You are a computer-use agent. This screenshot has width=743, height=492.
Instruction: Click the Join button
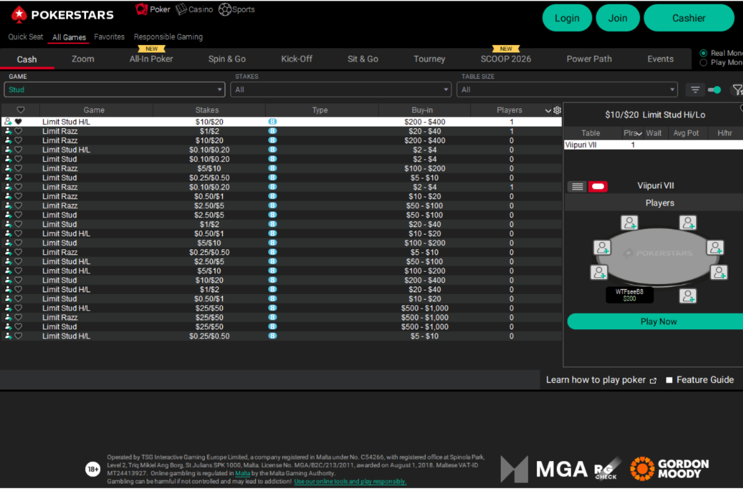[x=618, y=18]
